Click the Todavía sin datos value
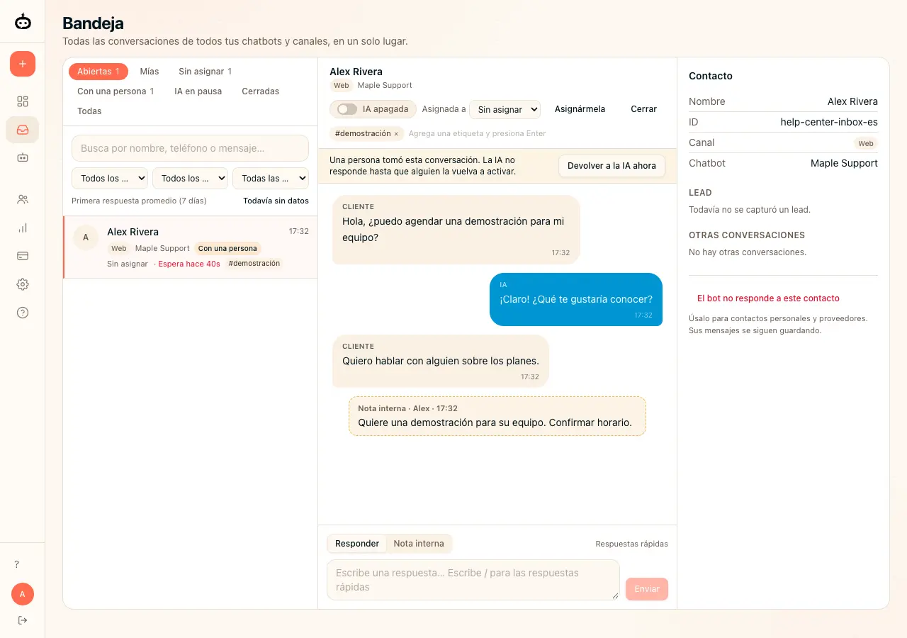Viewport: 907px width, 638px height. click(276, 201)
